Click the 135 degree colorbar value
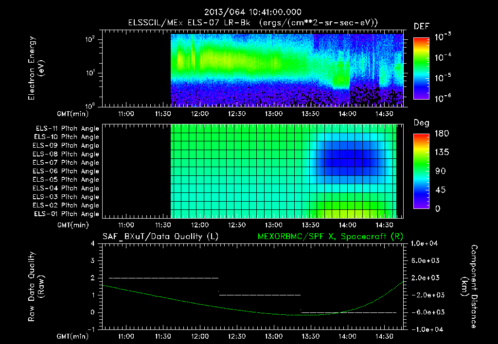Screen dimensions: 498x344 [442, 152]
